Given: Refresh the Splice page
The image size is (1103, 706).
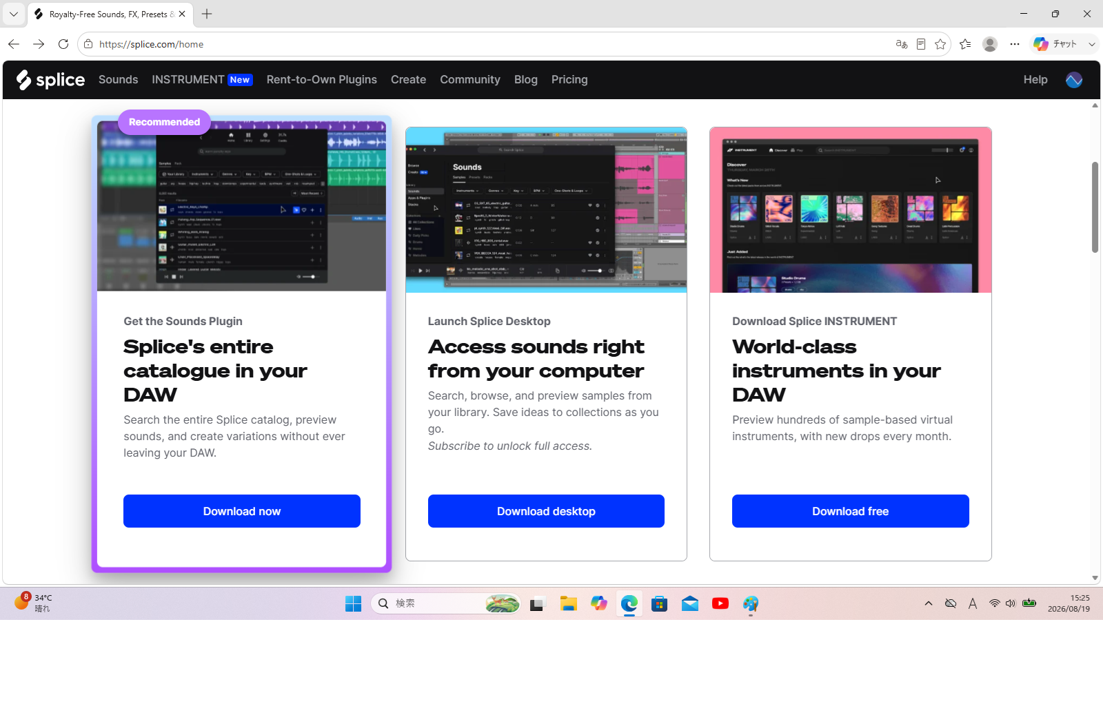Looking at the screenshot, I should click(63, 44).
